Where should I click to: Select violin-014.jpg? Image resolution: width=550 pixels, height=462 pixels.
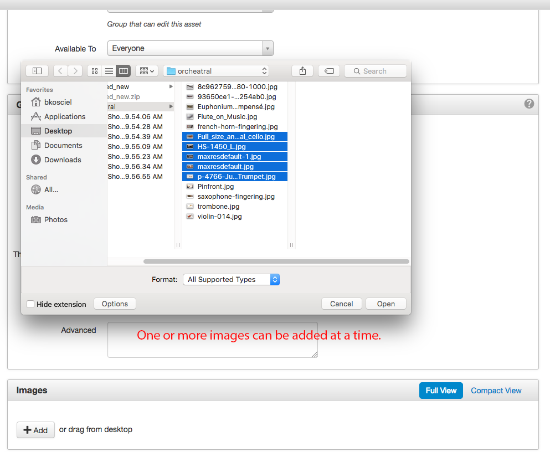[235, 217]
